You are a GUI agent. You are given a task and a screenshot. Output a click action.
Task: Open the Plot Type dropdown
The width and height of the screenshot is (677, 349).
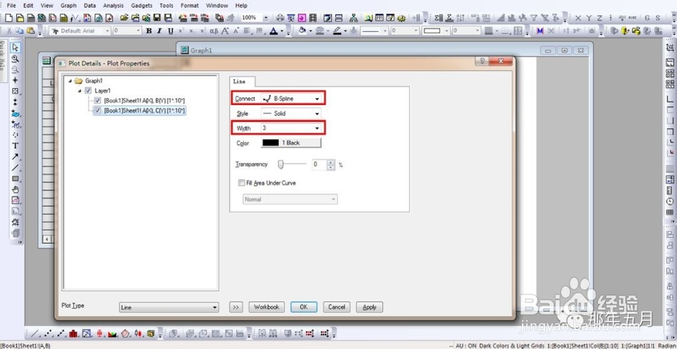click(x=169, y=308)
